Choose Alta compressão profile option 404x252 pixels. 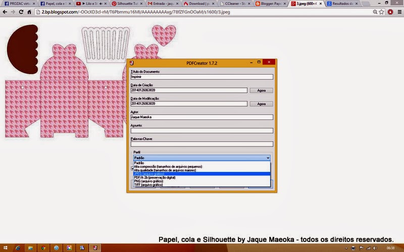(201, 166)
